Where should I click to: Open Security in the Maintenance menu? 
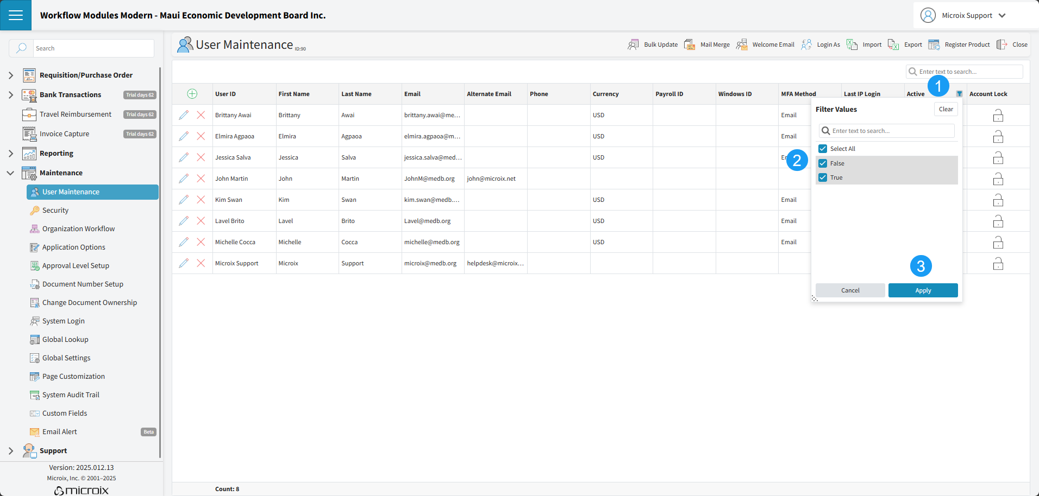tap(55, 211)
